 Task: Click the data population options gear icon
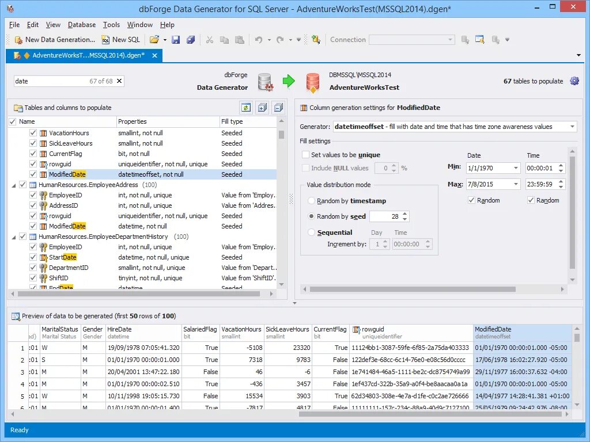pos(574,81)
